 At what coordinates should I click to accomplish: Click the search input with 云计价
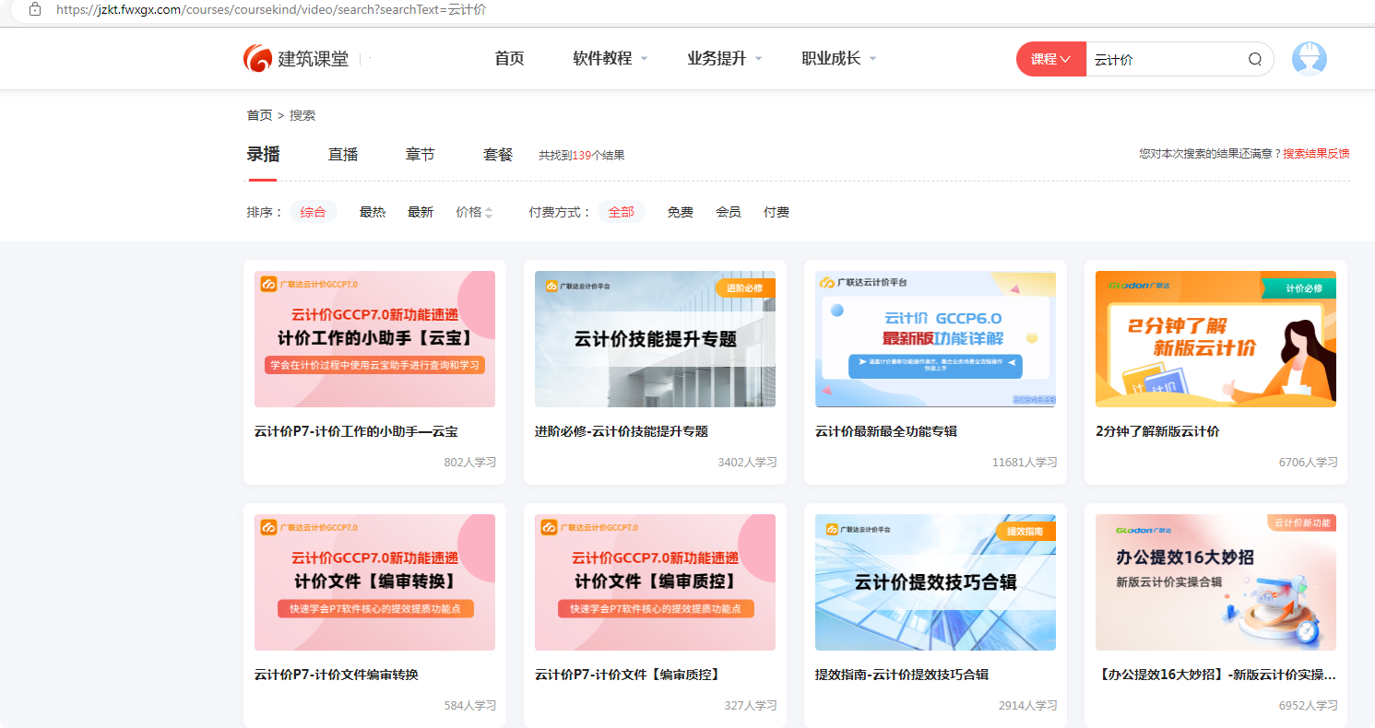point(1166,59)
